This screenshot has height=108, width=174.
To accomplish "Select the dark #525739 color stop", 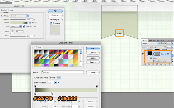I will pyautogui.click(x=35, y=94).
